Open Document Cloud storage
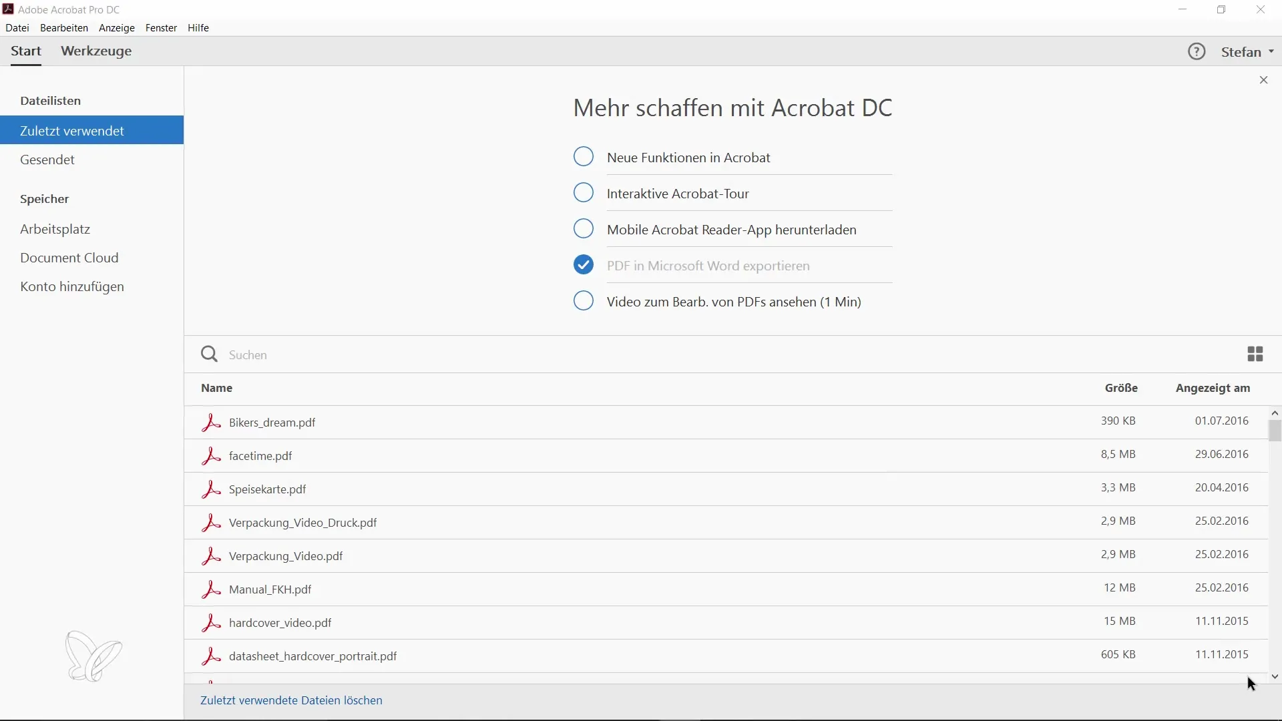1282x721 pixels. [69, 258]
